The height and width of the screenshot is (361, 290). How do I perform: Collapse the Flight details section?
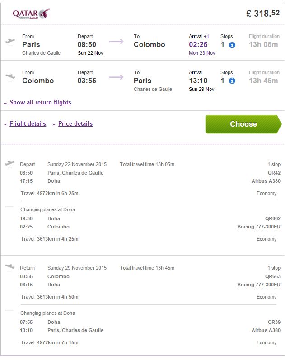click(28, 124)
